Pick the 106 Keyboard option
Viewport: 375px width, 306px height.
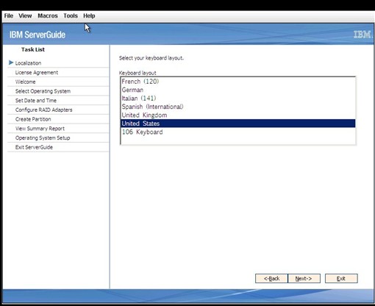[238, 132]
